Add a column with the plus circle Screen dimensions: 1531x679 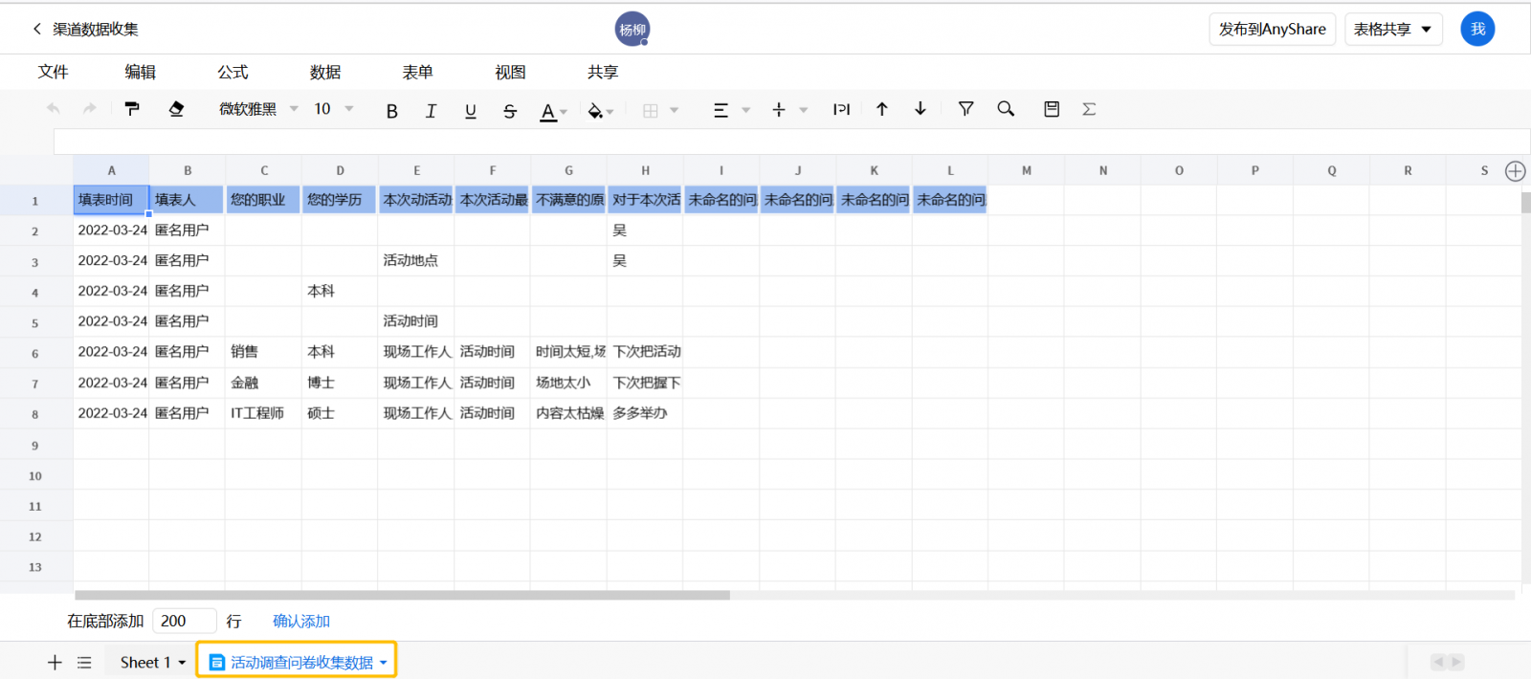[x=1515, y=171]
